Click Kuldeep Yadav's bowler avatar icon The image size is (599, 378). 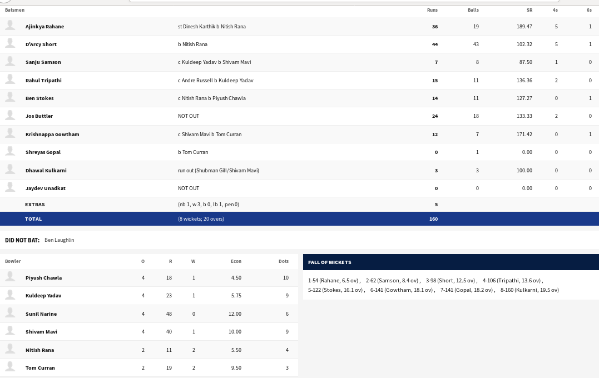(x=11, y=295)
